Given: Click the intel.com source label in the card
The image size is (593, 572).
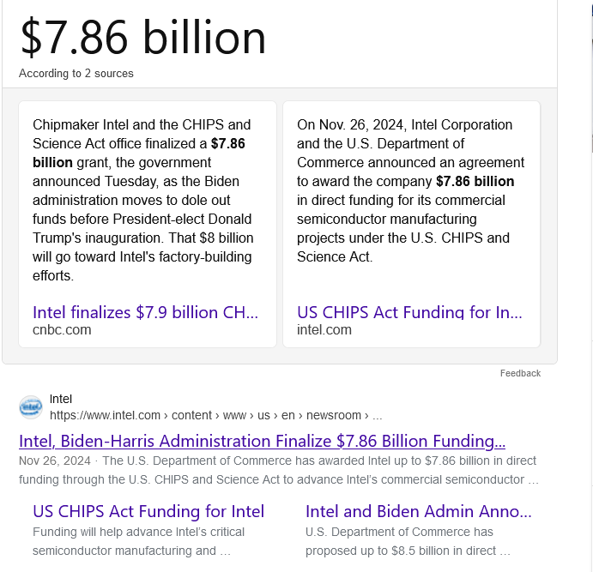Looking at the screenshot, I should 324,329.
